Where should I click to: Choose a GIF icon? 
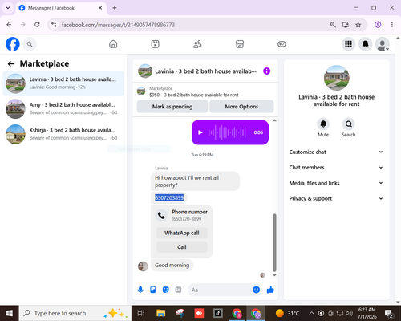(178, 290)
